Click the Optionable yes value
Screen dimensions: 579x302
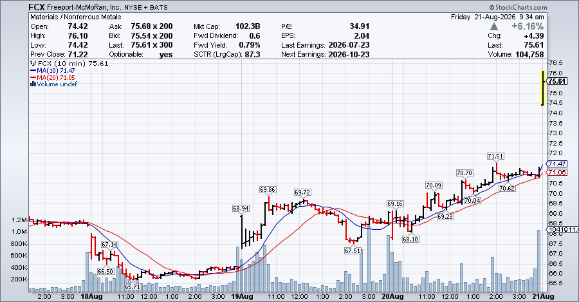tap(166, 55)
